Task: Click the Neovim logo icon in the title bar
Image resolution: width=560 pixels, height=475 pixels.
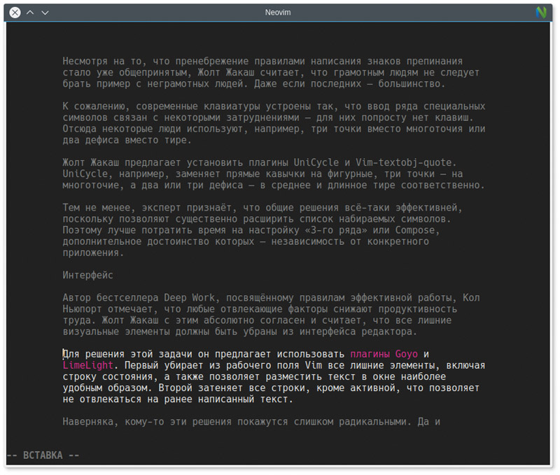Action: point(541,13)
